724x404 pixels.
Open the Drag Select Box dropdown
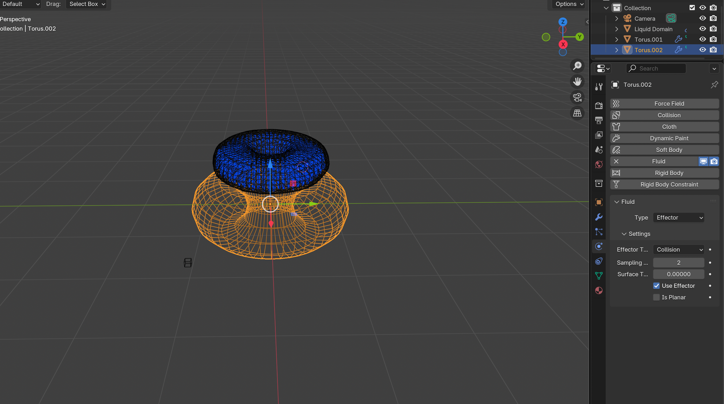tap(87, 4)
